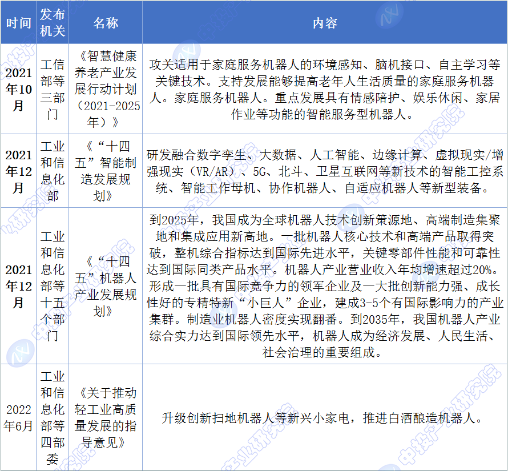Image resolution: width=508 pixels, height=471 pixels.
Task: Select the 工业和信息化部 cell in the 智能制造 row
Action: pyautogui.click(x=53, y=171)
